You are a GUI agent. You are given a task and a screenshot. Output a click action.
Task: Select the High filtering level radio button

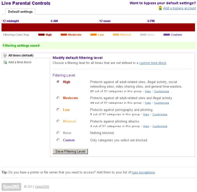(x=58, y=82)
